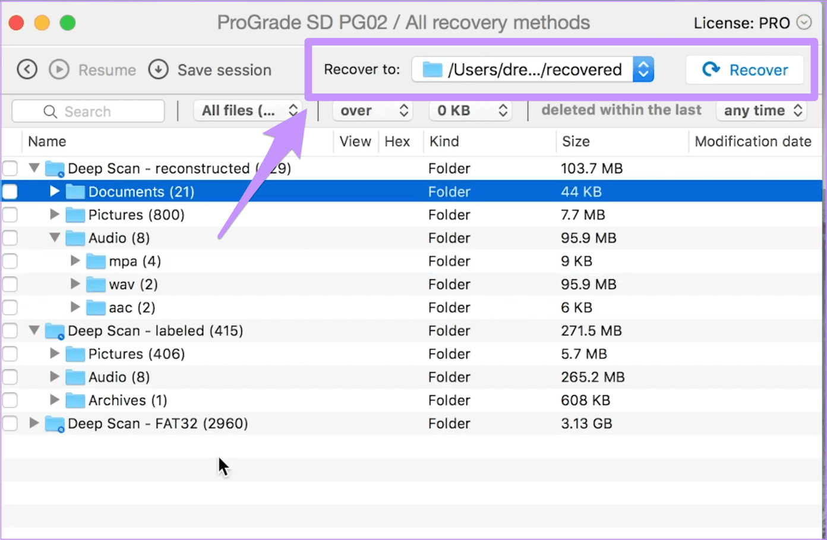Check the Pictures (800) checkbox
The width and height of the screenshot is (827, 540).
click(x=10, y=215)
